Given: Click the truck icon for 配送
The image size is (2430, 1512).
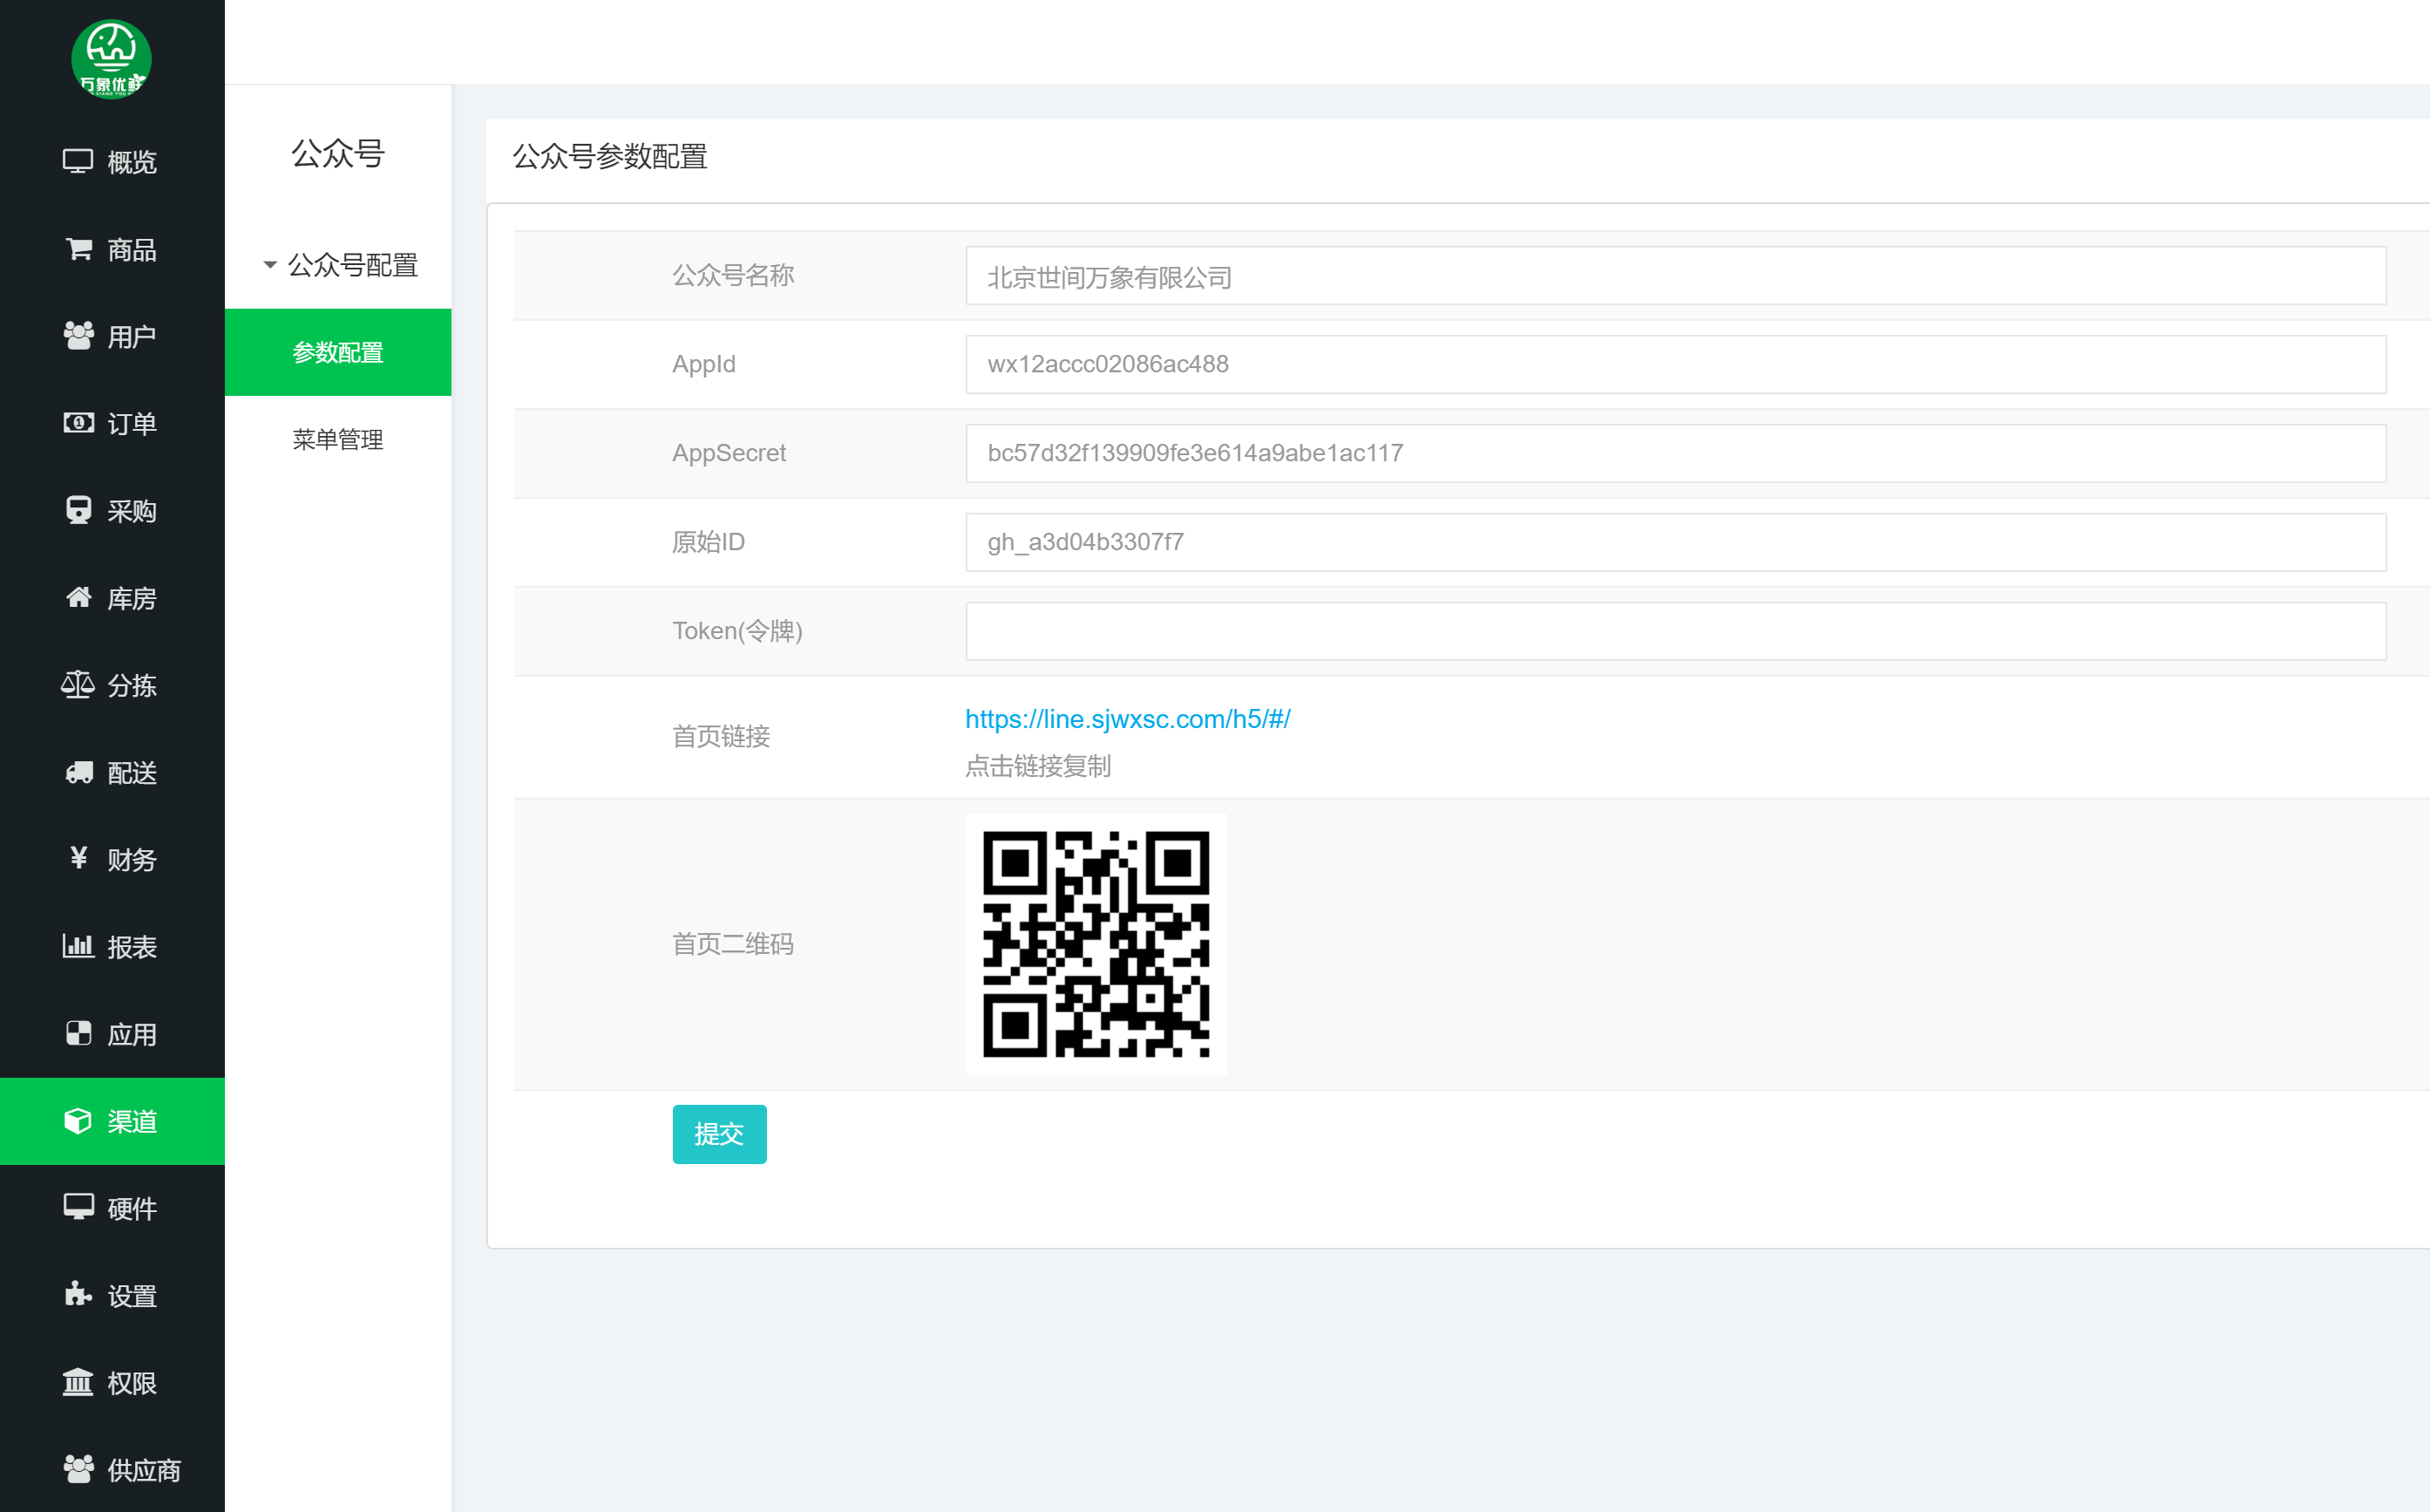Looking at the screenshot, I should 78,772.
